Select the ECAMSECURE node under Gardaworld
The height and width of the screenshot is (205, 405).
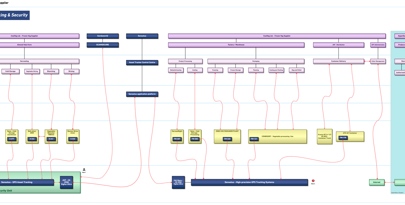[x=103, y=45]
